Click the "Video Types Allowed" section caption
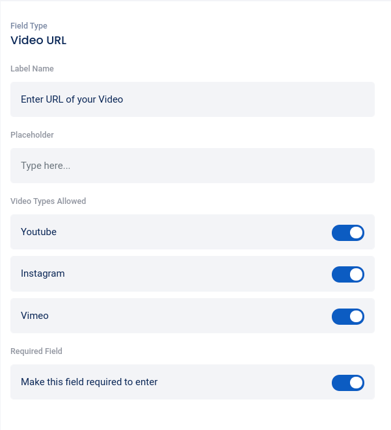 [x=48, y=201]
